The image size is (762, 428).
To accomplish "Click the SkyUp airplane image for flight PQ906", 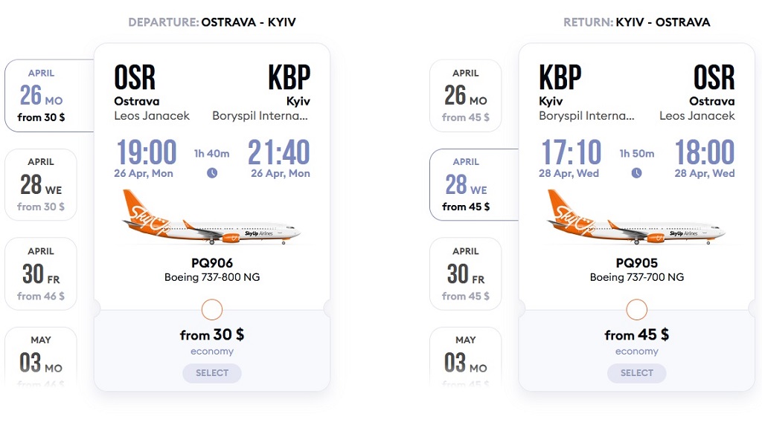I will [x=211, y=218].
